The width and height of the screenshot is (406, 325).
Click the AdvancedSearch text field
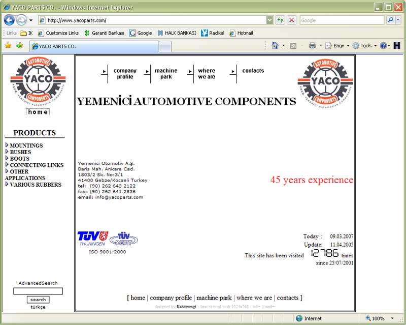click(38, 291)
